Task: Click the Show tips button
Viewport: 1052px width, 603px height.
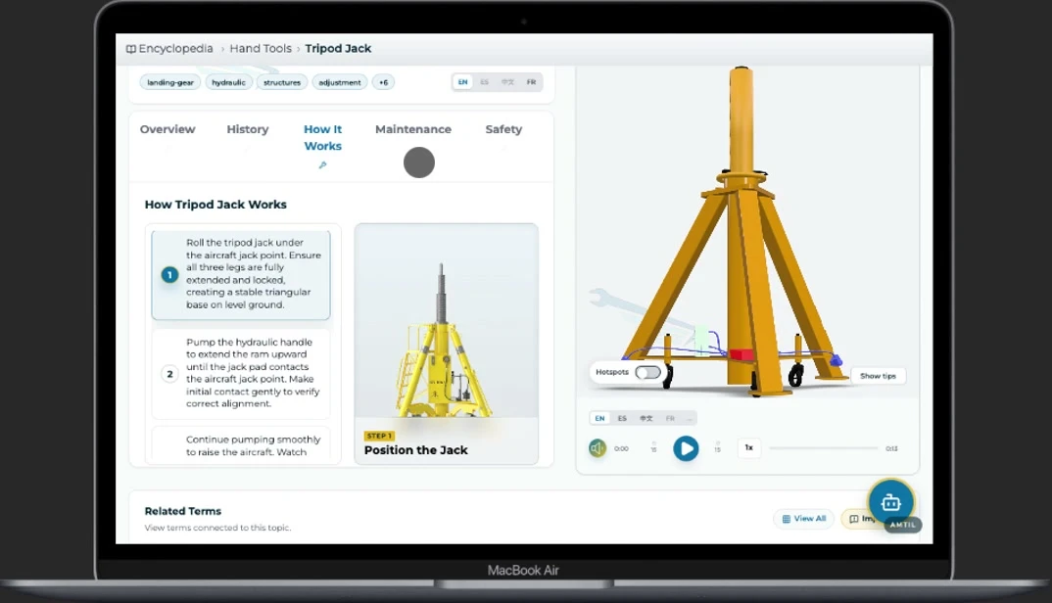Action: pos(878,376)
